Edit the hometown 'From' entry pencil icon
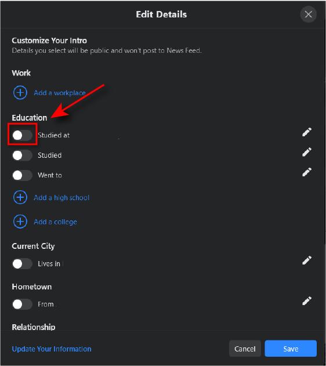The width and height of the screenshot is (326, 366). pyautogui.click(x=307, y=301)
